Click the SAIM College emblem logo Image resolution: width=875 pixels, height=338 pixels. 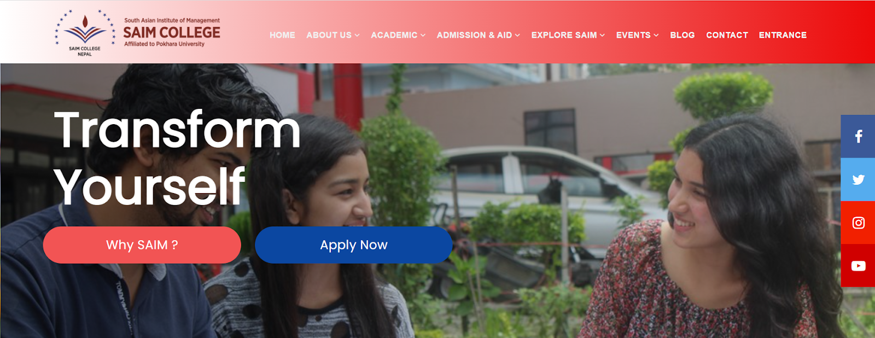pyautogui.click(x=85, y=33)
